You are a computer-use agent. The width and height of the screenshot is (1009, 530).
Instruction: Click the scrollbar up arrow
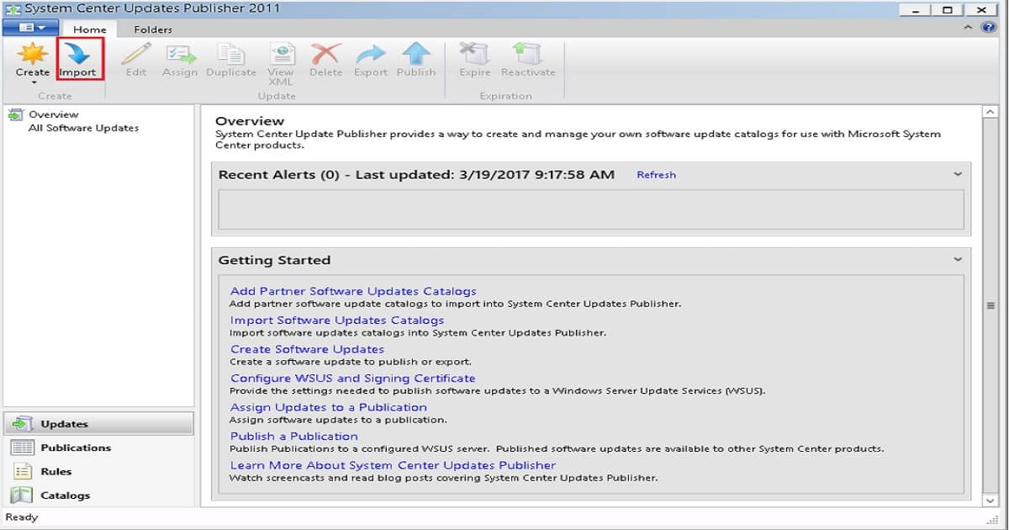coord(990,112)
